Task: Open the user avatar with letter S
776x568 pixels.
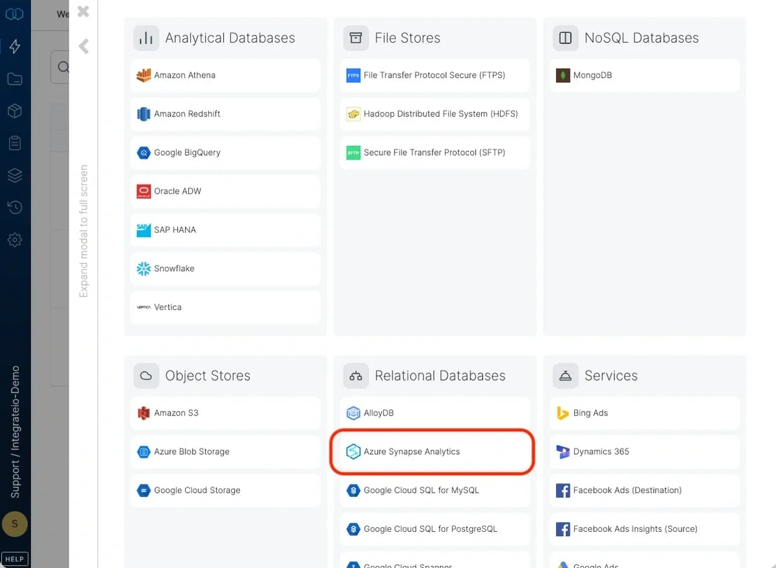Action: pyautogui.click(x=15, y=524)
